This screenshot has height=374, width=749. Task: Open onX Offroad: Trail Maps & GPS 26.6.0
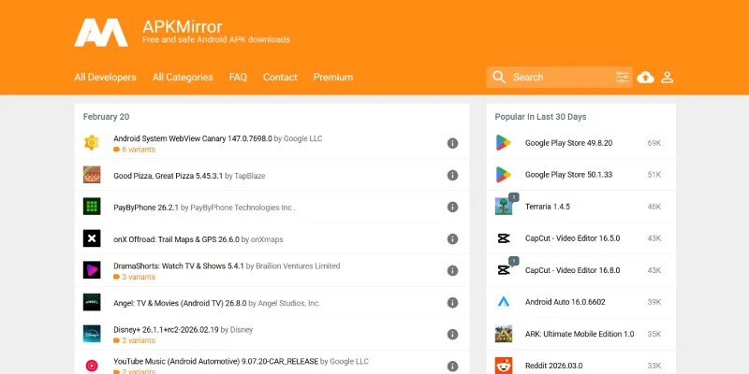[176, 239]
